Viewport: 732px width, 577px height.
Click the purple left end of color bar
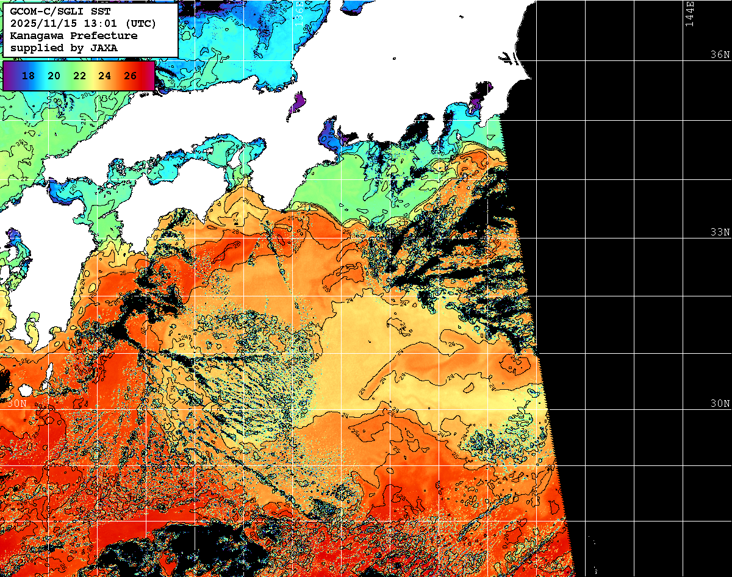click(7, 76)
